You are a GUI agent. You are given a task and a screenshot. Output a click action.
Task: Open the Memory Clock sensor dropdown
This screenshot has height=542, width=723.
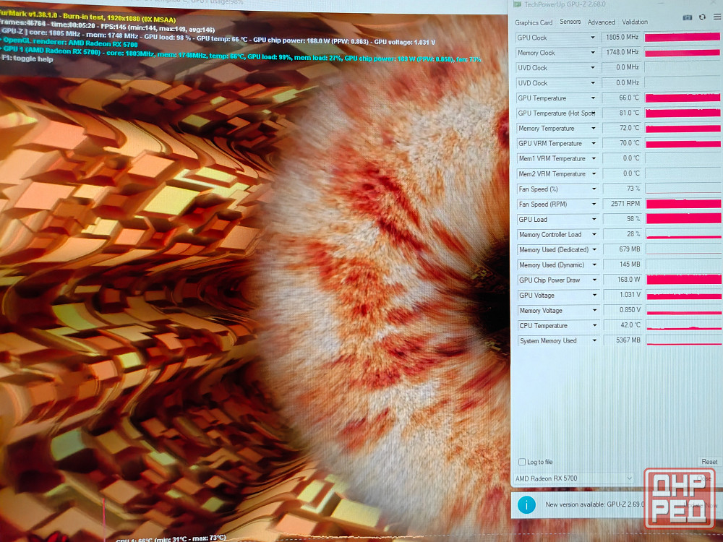tap(593, 53)
